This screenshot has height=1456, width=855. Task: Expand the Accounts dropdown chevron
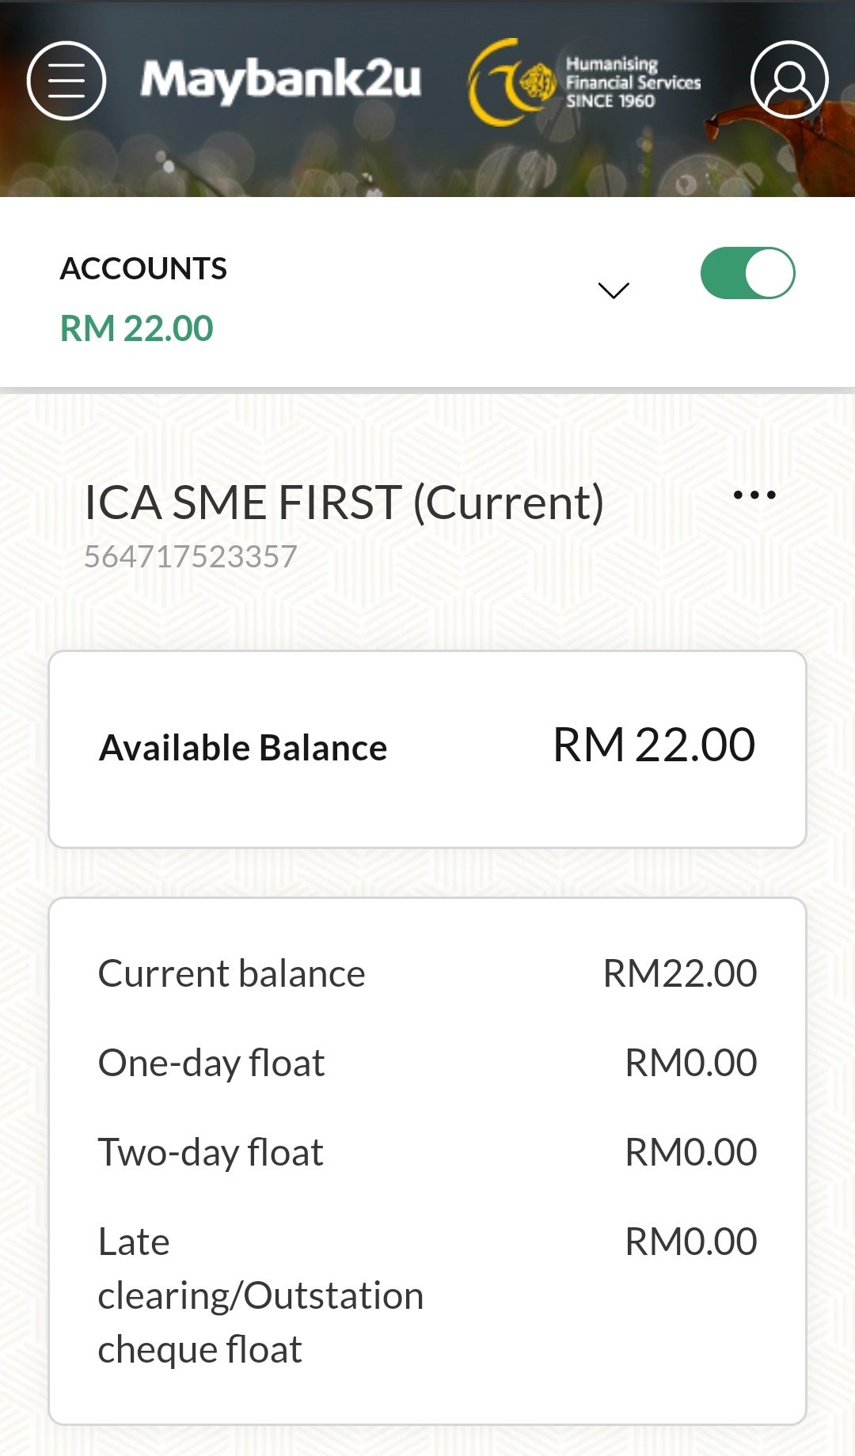[614, 290]
